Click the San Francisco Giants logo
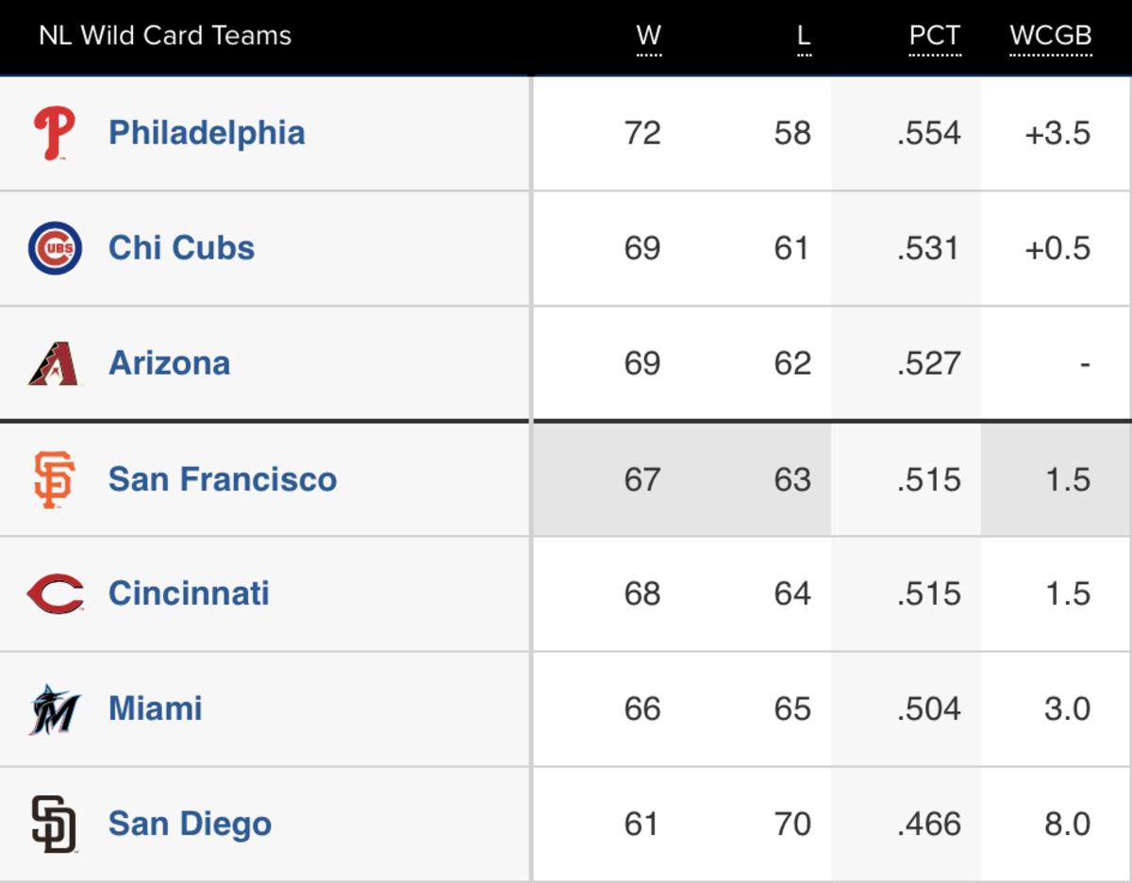This screenshot has height=883, width=1132. [54, 479]
